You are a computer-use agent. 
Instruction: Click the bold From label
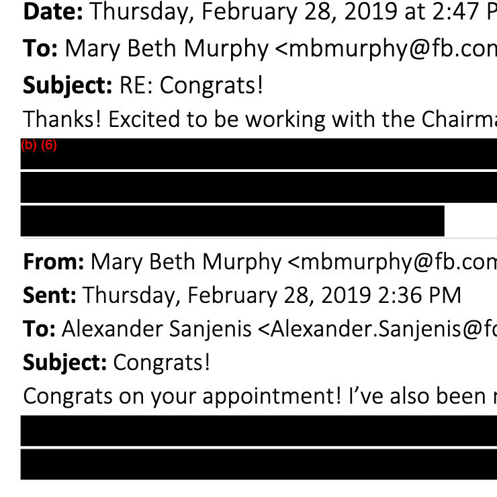coord(54,262)
